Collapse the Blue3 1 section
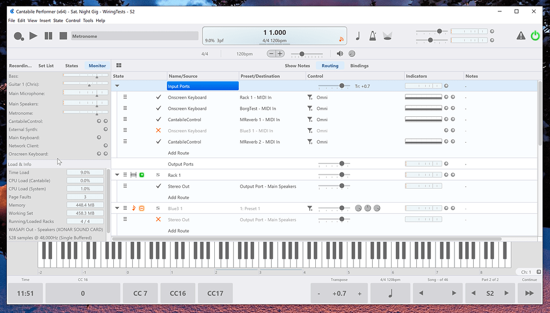This screenshot has width=550, height=313. pyautogui.click(x=117, y=208)
